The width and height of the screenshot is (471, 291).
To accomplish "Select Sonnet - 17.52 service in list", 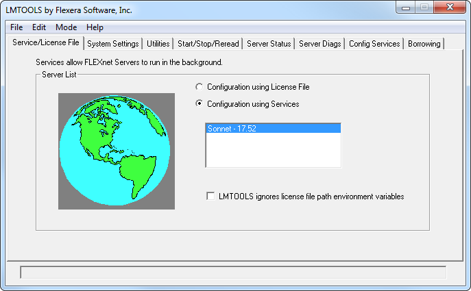I will coord(274,129).
